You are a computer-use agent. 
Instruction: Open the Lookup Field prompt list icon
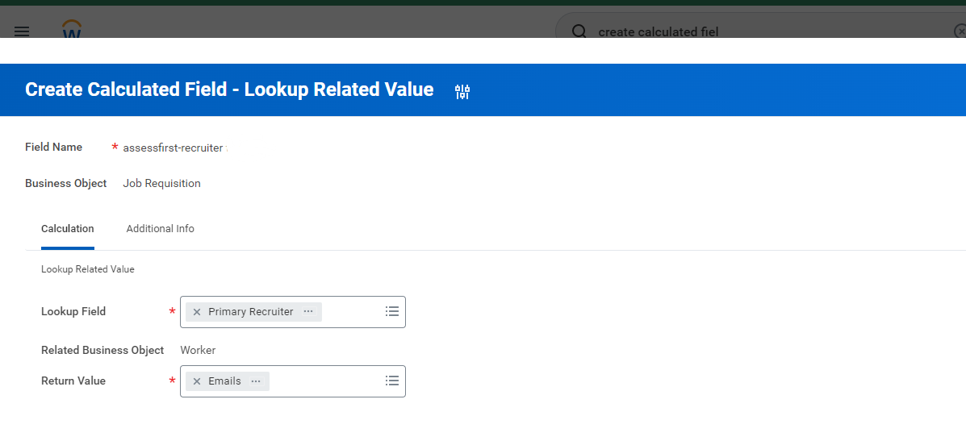[x=392, y=312]
